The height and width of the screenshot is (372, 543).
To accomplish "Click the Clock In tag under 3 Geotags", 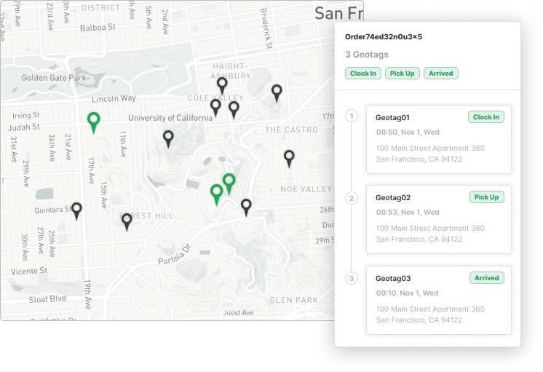I will 363,74.
